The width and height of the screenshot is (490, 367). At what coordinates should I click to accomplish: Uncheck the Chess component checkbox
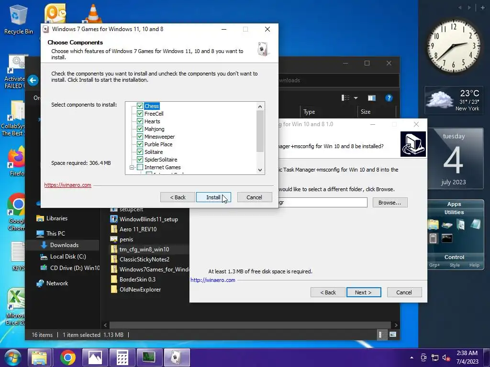click(140, 106)
